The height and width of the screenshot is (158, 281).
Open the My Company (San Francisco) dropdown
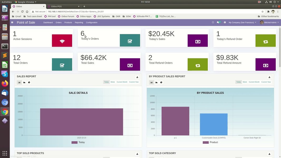[242, 22]
